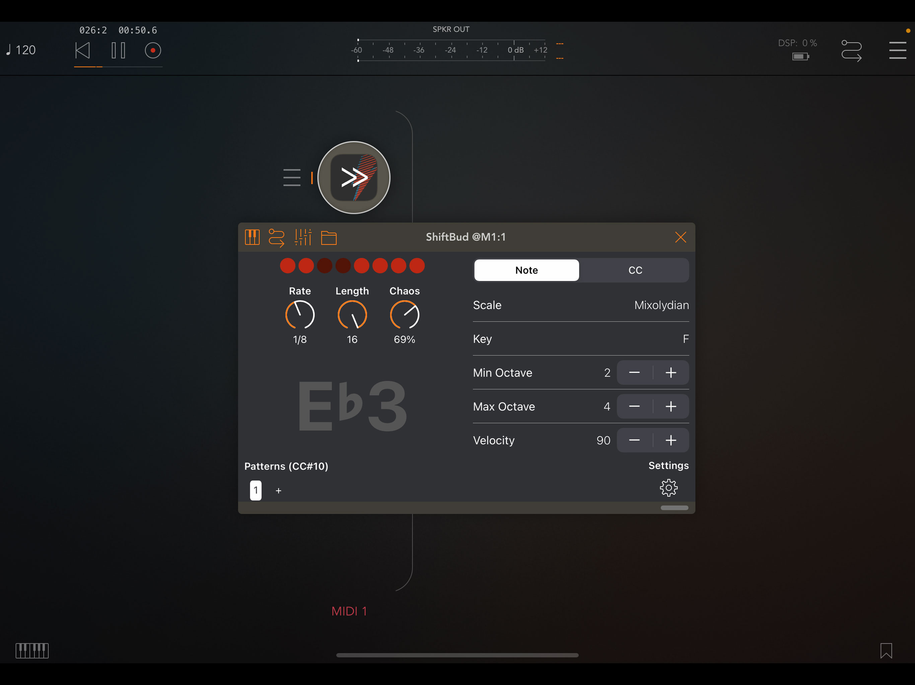Open the main hamburger menu top right
Image resolution: width=915 pixels, height=685 pixels.
tap(897, 51)
